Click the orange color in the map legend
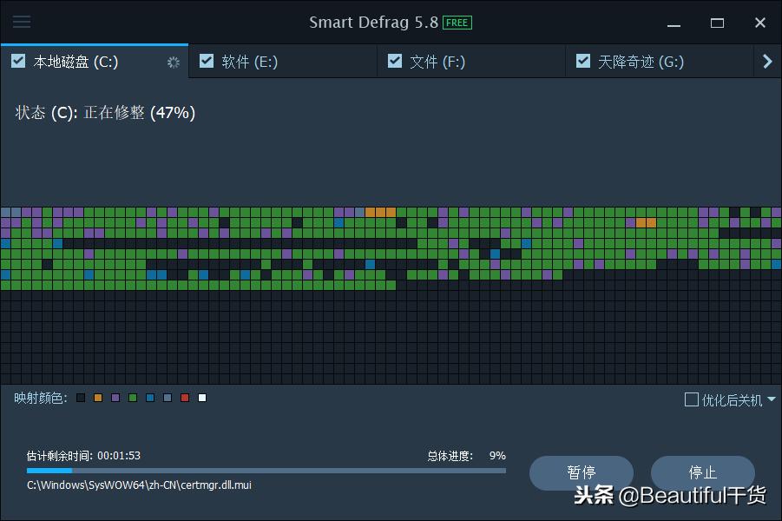This screenshot has height=521, width=782. [97, 398]
